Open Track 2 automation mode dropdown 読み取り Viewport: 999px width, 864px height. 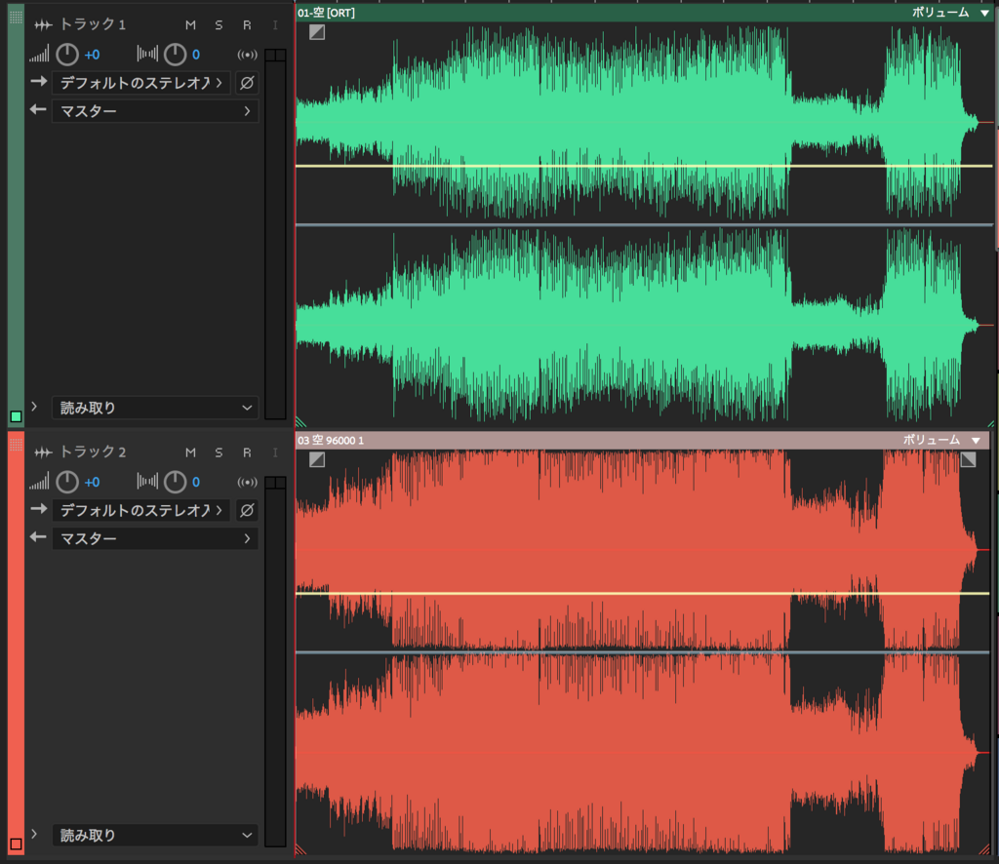pos(155,835)
